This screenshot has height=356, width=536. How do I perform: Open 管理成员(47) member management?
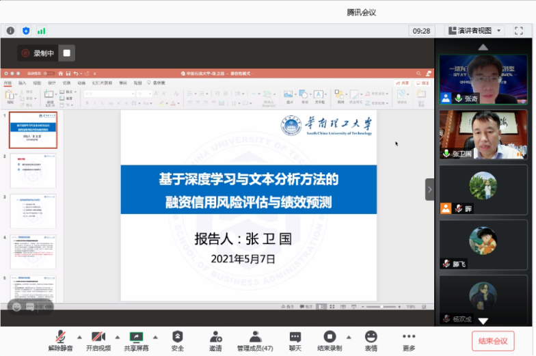pos(255,336)
